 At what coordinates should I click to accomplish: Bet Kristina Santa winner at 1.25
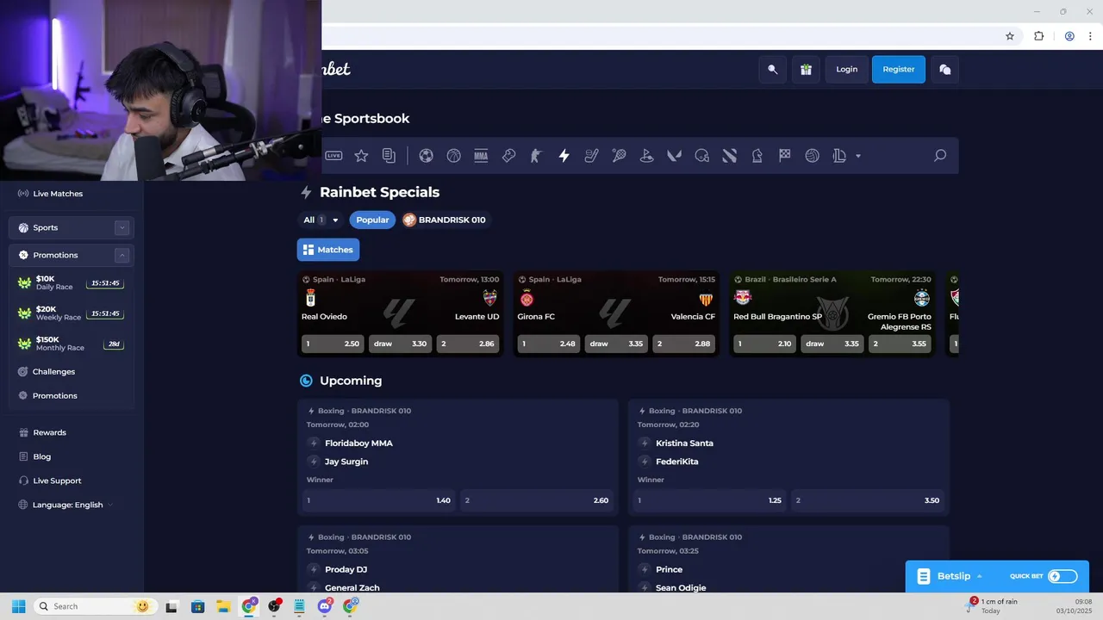(709, 500)
